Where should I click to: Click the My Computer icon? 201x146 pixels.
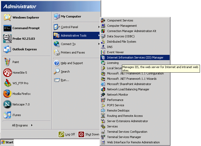click(57, 16)
